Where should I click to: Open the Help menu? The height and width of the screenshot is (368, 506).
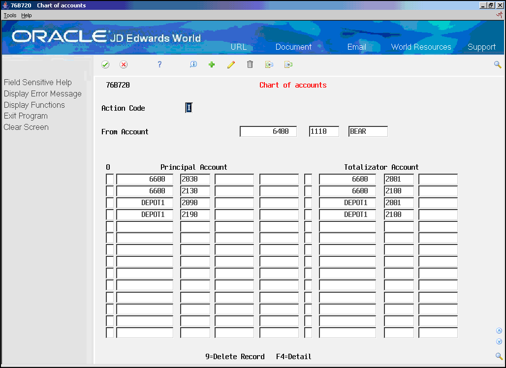pos(27,15)
